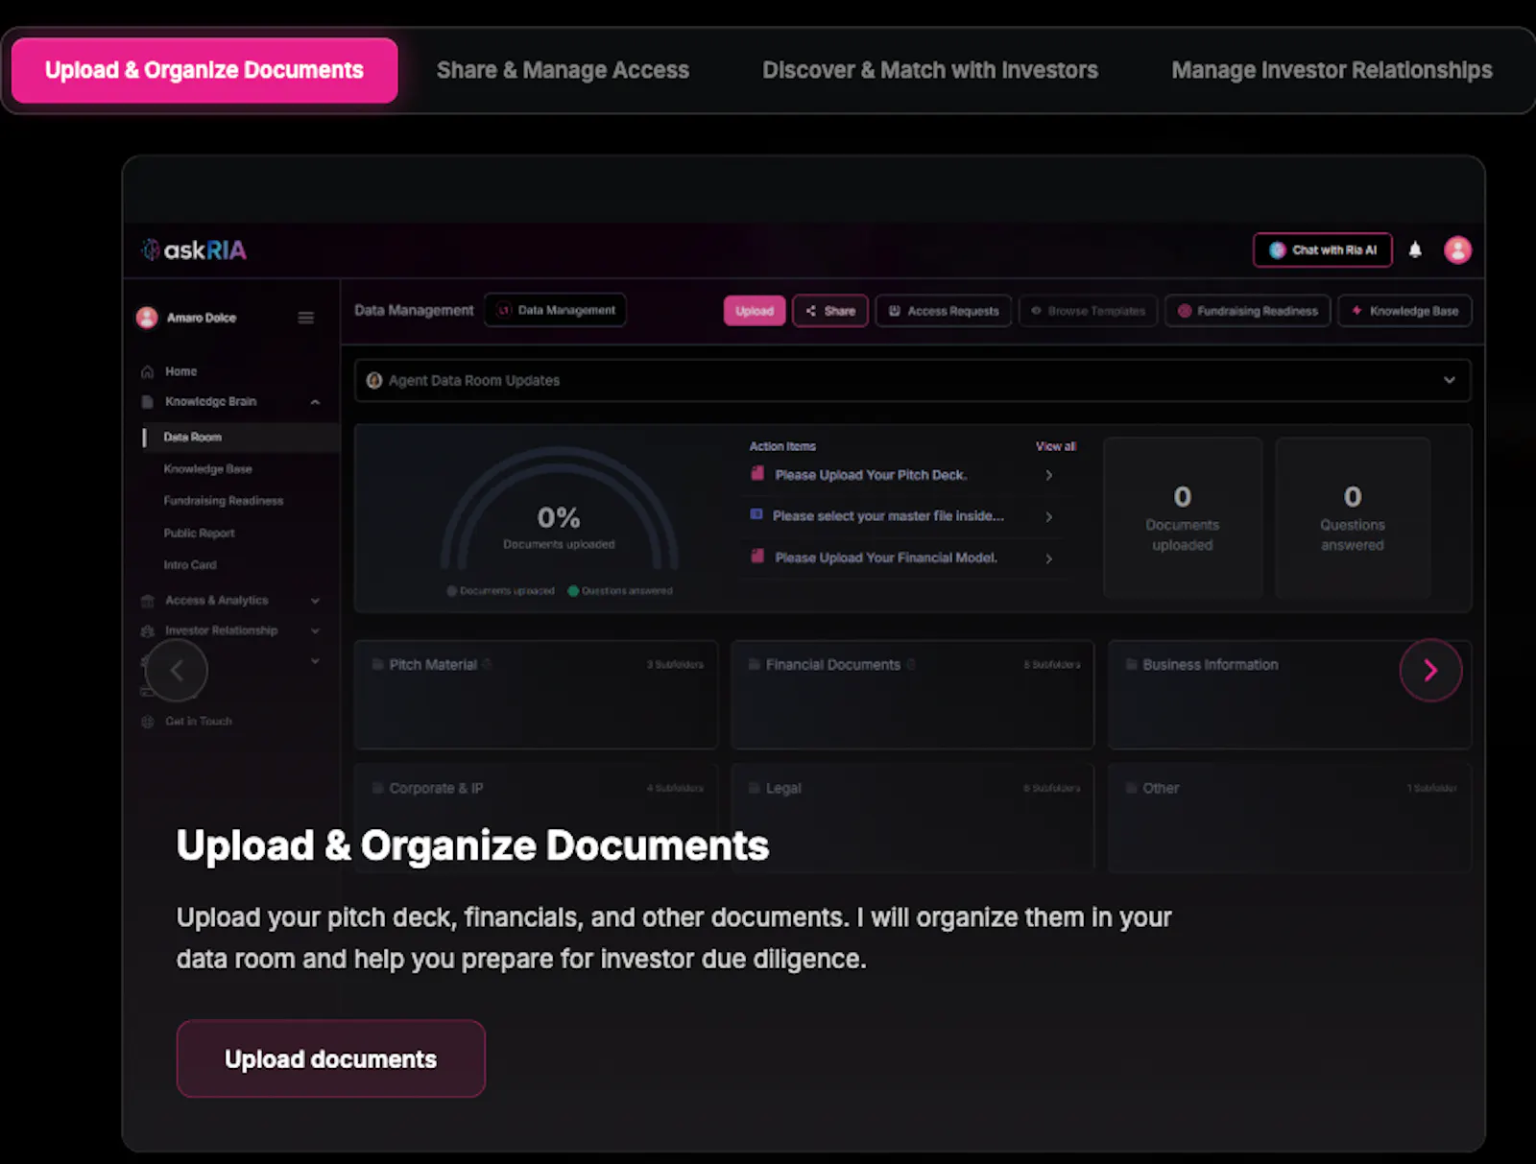
Task: Expand the Investor Relationship section
Action: (x=315, y=631)
